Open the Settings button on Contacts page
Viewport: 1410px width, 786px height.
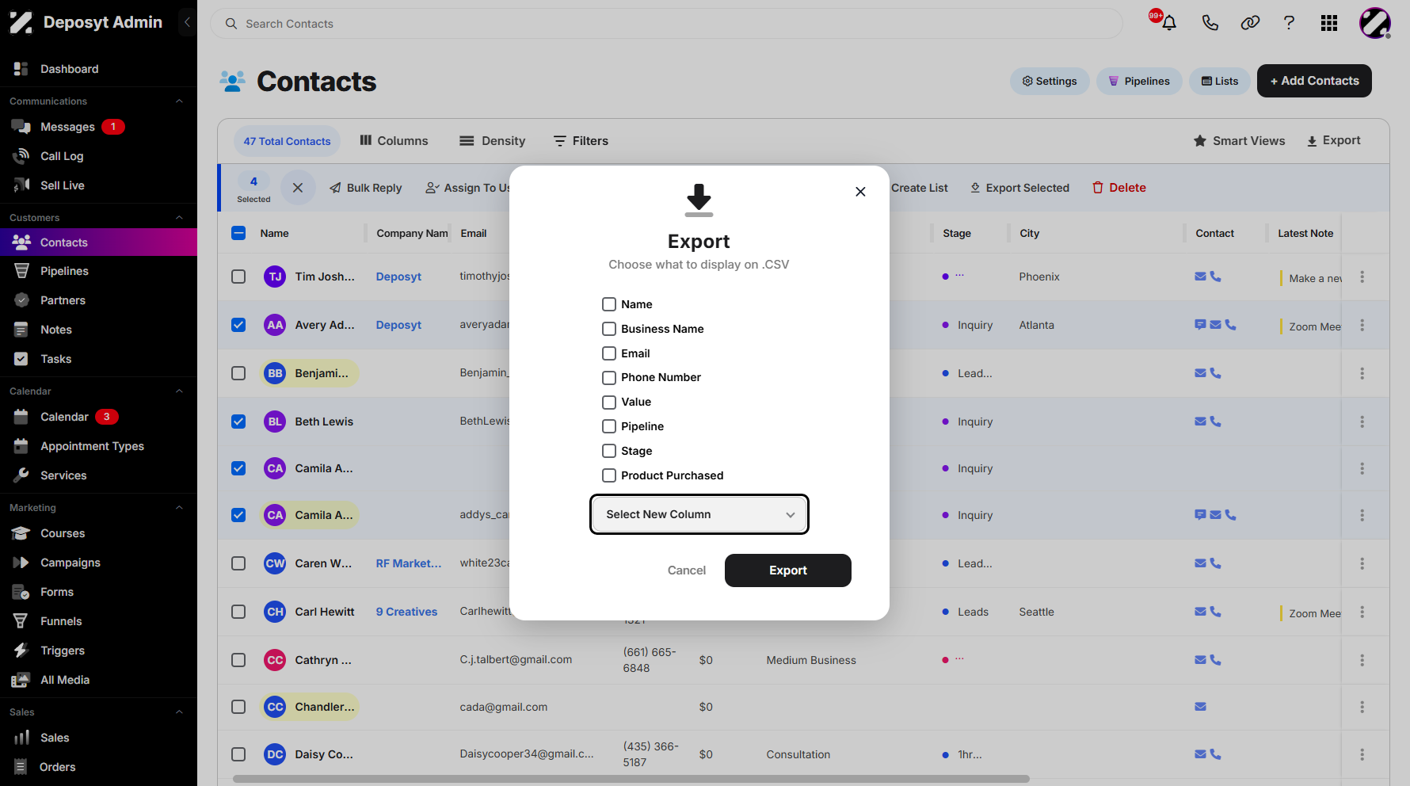coord(1050,81)
